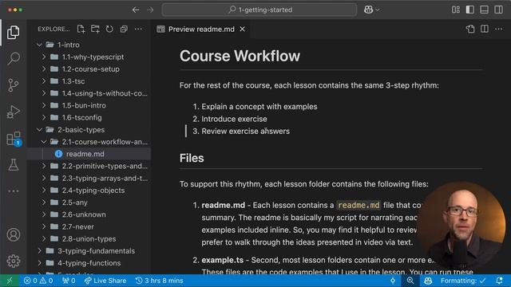Click the zoom magnifier status icon
The image size is (511, 287).
(x=410, y=281)
